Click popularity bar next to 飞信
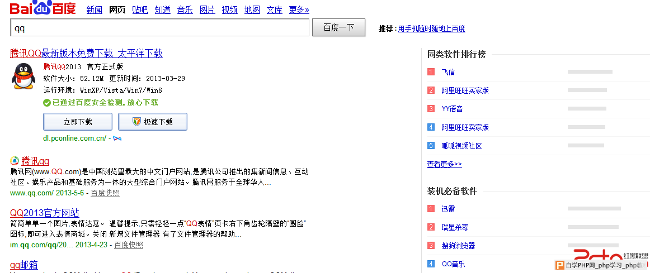Viewport: 650px width, 273px height. click(590, 71)
